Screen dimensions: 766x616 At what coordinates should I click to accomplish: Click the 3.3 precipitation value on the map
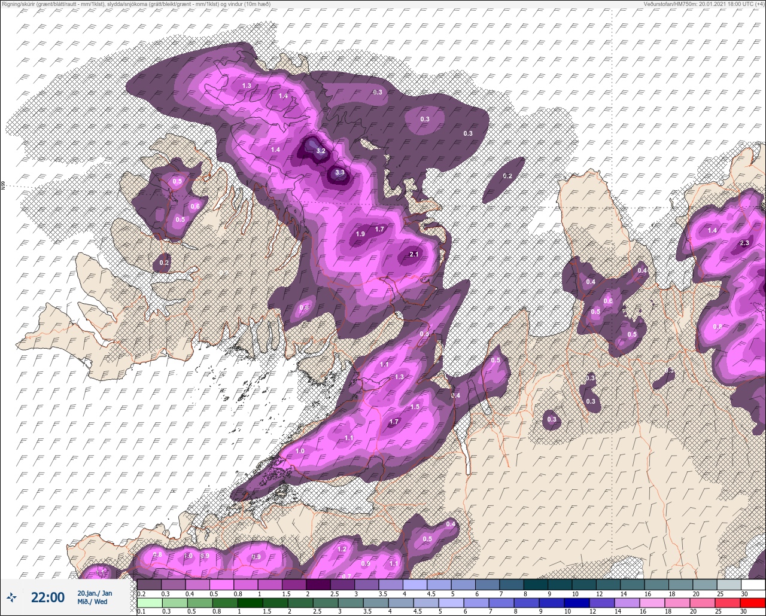(340, 172)
